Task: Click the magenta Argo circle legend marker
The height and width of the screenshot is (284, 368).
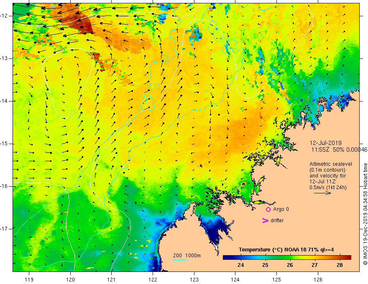Action: pyautogui.click(x=268, y=210)
